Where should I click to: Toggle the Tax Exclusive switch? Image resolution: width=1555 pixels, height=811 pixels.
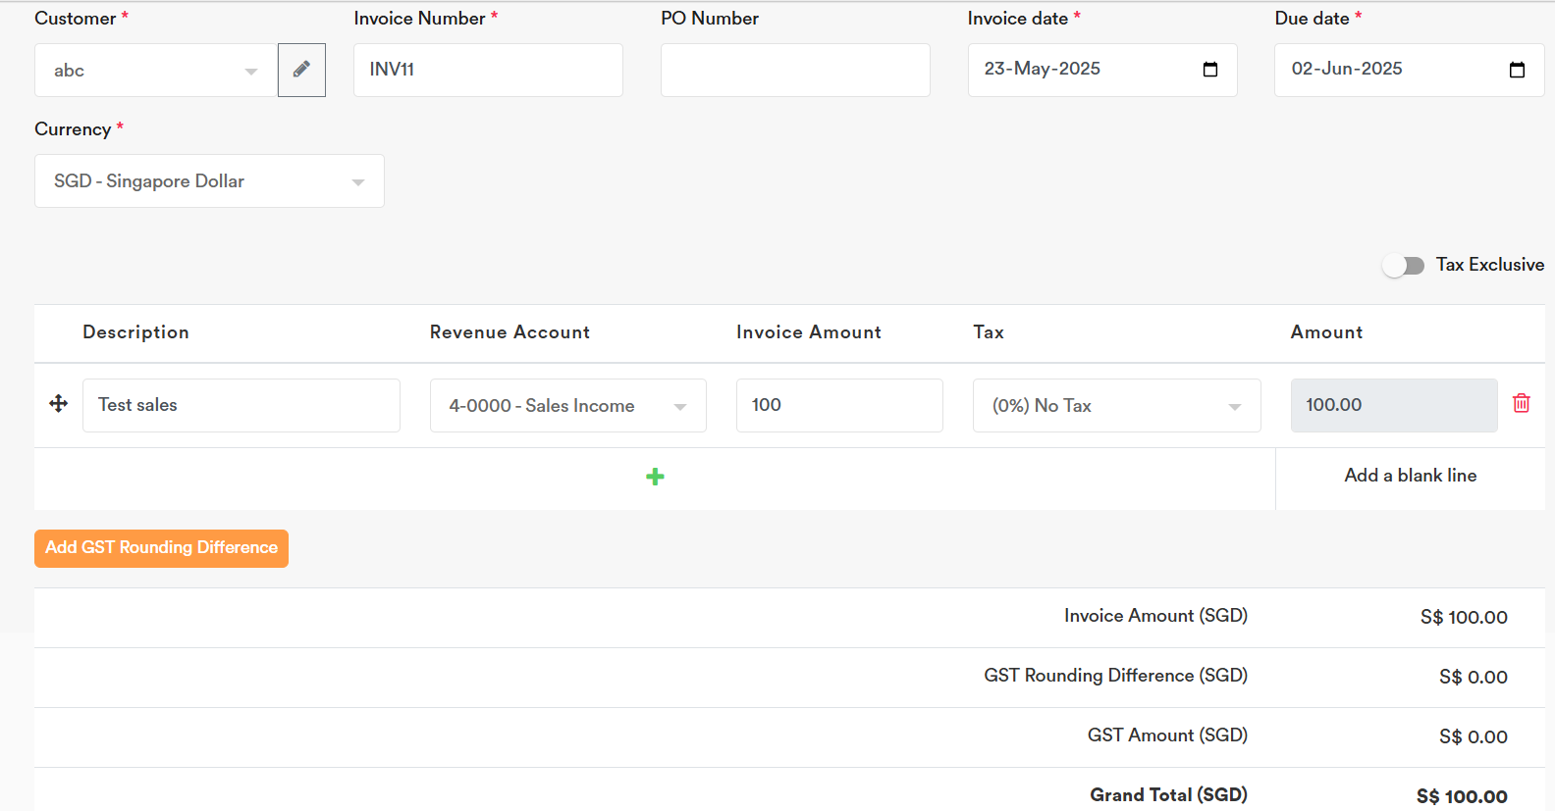click(1403, 266)
